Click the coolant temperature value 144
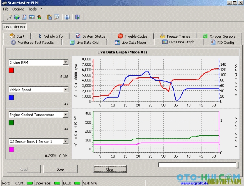Screen dimensions: 244x186 (x=65, y=129)
